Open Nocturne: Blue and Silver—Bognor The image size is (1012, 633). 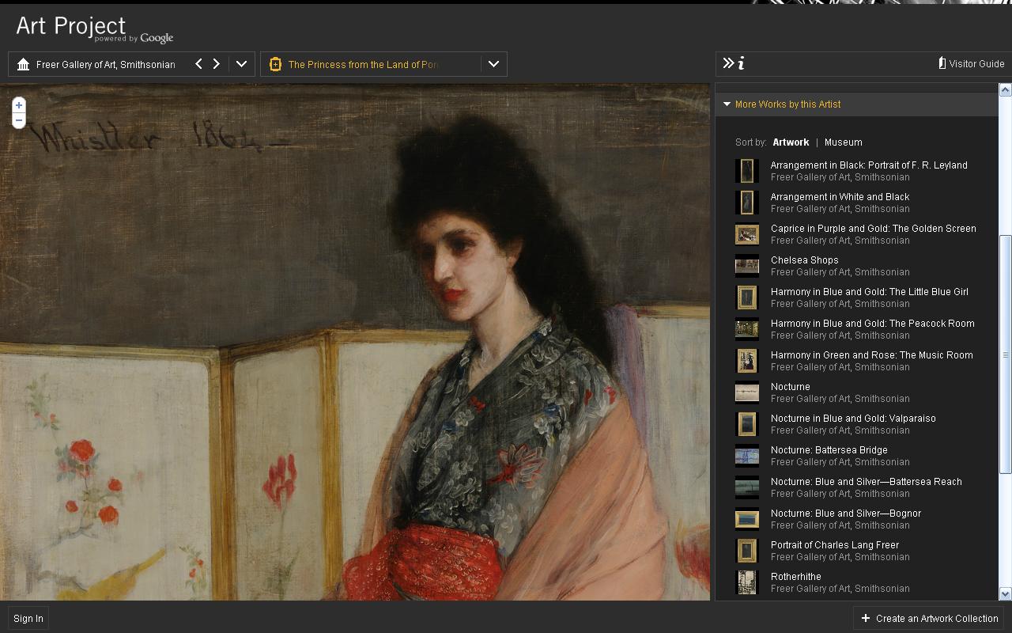[845, 514]
